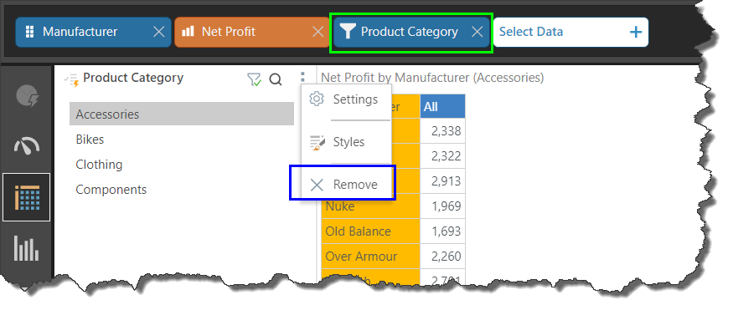
Task: Remove the Net Profit chip with its X
Action: 317,32
